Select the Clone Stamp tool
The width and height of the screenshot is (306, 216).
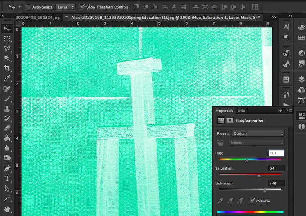coord(7,109)
